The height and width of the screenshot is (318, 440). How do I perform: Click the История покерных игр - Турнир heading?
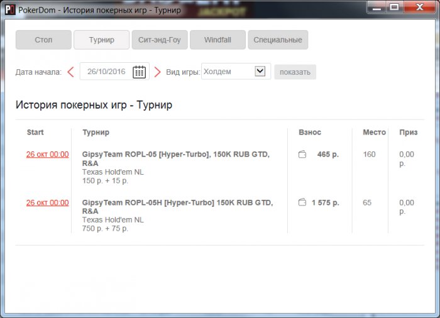[94, 105]
